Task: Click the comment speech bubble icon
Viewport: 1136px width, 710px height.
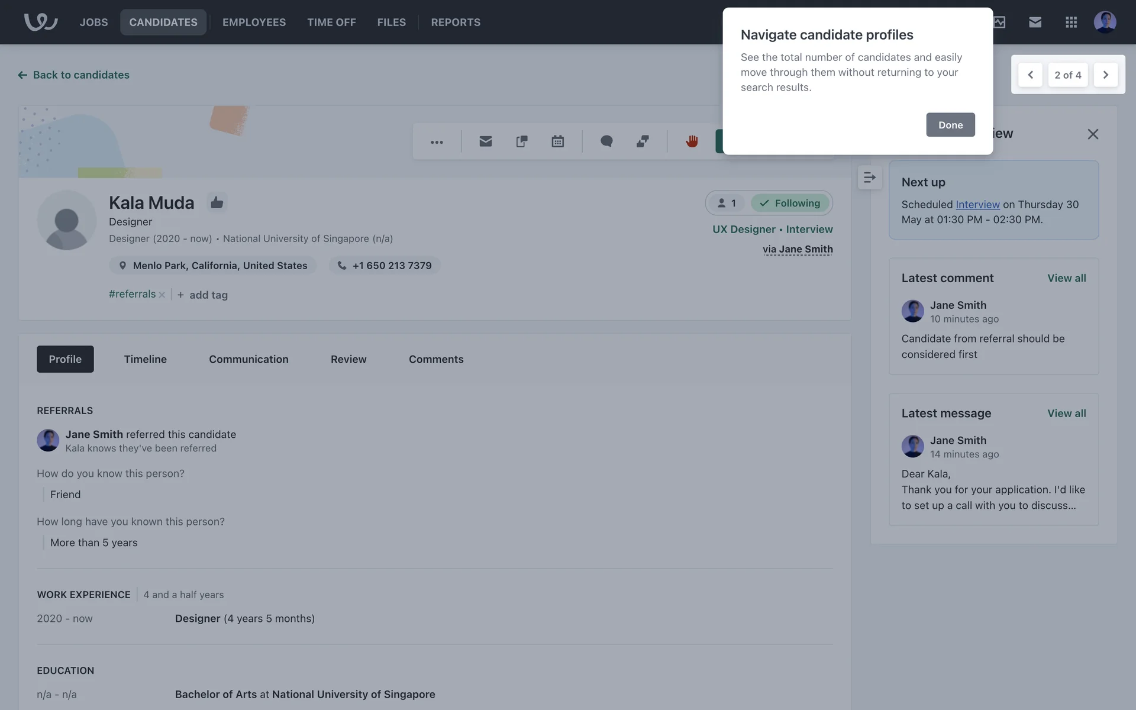Action: pos(606,141)
